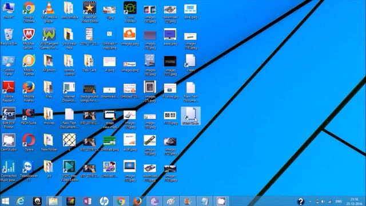
Task: Open Connected Music shortcut
Action: pyautogui.click(x=9, y=171)
